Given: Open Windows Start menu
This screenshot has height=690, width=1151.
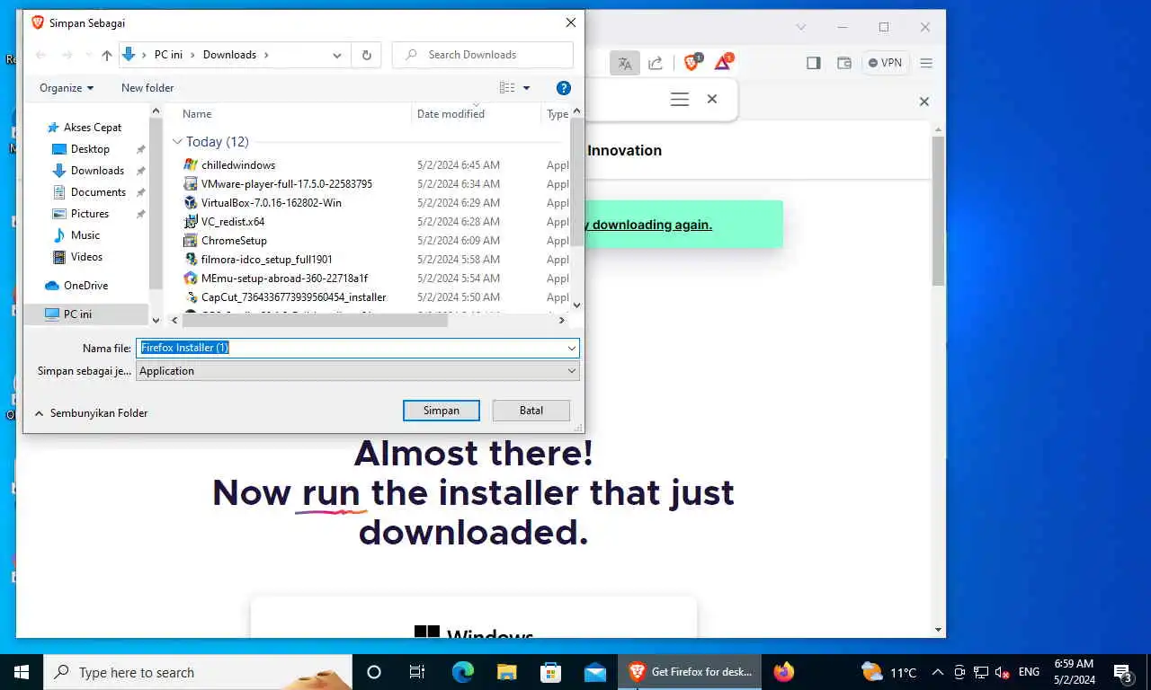Looking at the screenshot, I should click(x=22, y=672).
